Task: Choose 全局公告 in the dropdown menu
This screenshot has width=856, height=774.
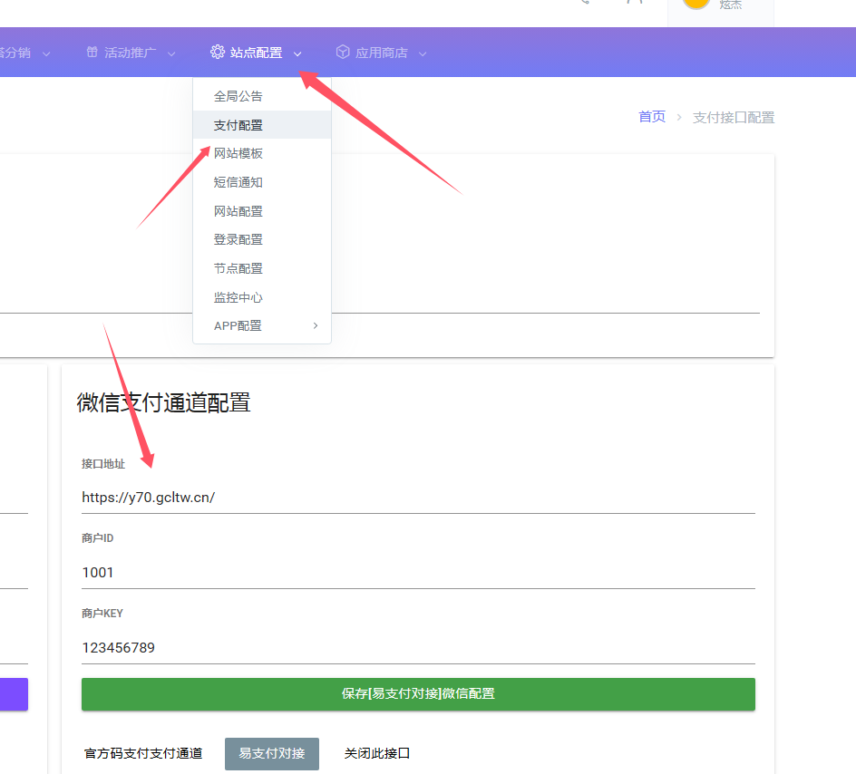Action: [238, 95]
